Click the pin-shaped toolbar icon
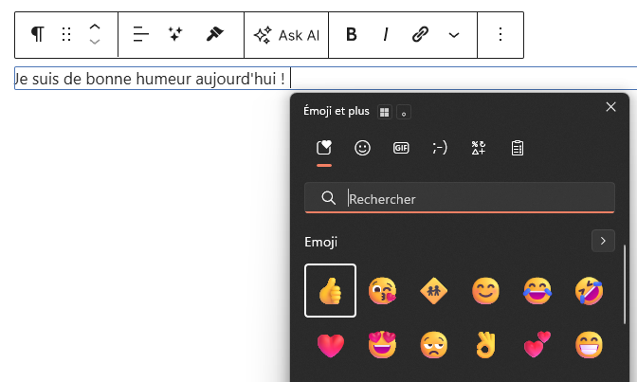 pyautogui.click(x=214, y=35)
